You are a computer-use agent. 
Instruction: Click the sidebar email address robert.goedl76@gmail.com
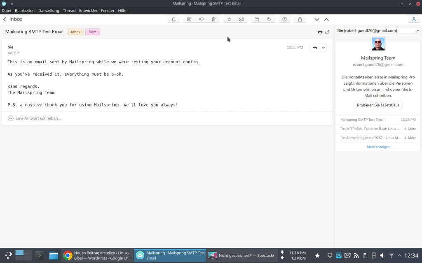(378, 65)
